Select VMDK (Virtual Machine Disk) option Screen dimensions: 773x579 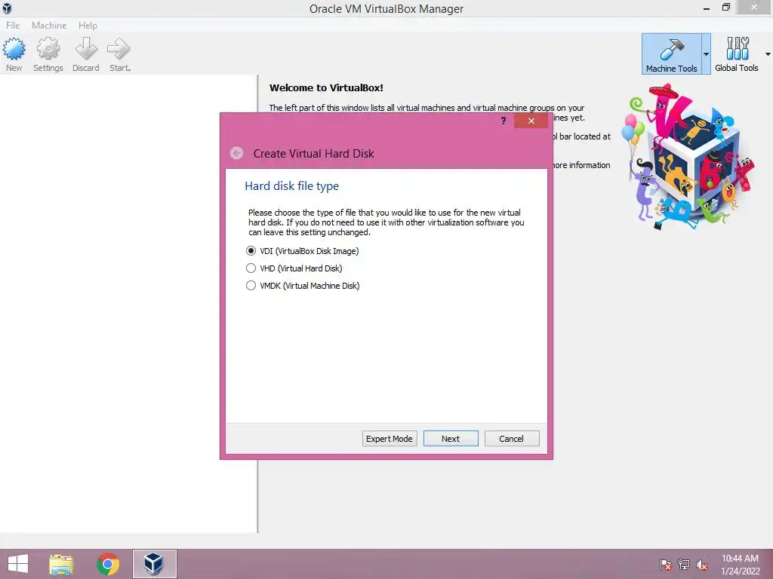coord(303,286)
